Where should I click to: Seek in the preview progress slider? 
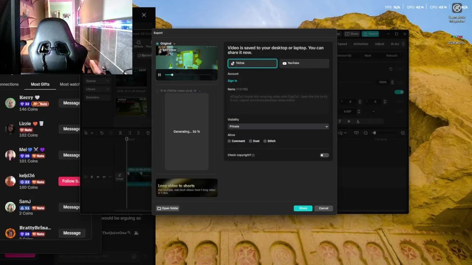coord(188,75)
